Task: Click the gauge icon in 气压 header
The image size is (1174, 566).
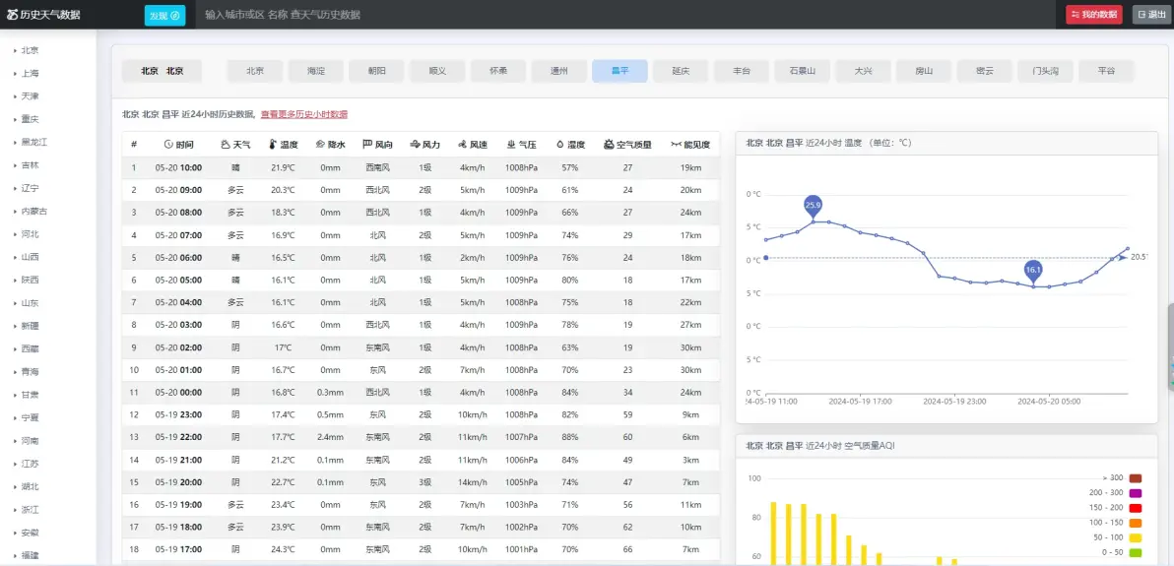Action: click(510, 145)
